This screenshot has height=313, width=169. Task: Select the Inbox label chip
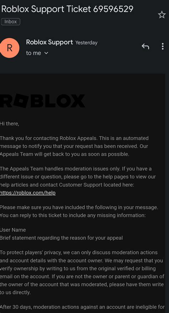tap(11, 22)
